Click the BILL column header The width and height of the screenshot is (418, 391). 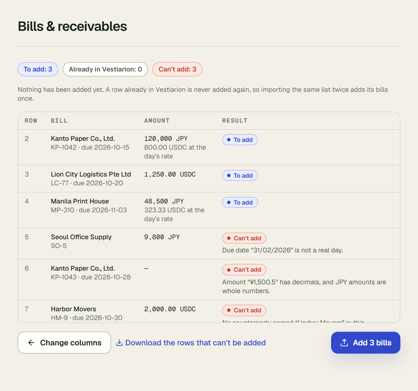[59, 121]
